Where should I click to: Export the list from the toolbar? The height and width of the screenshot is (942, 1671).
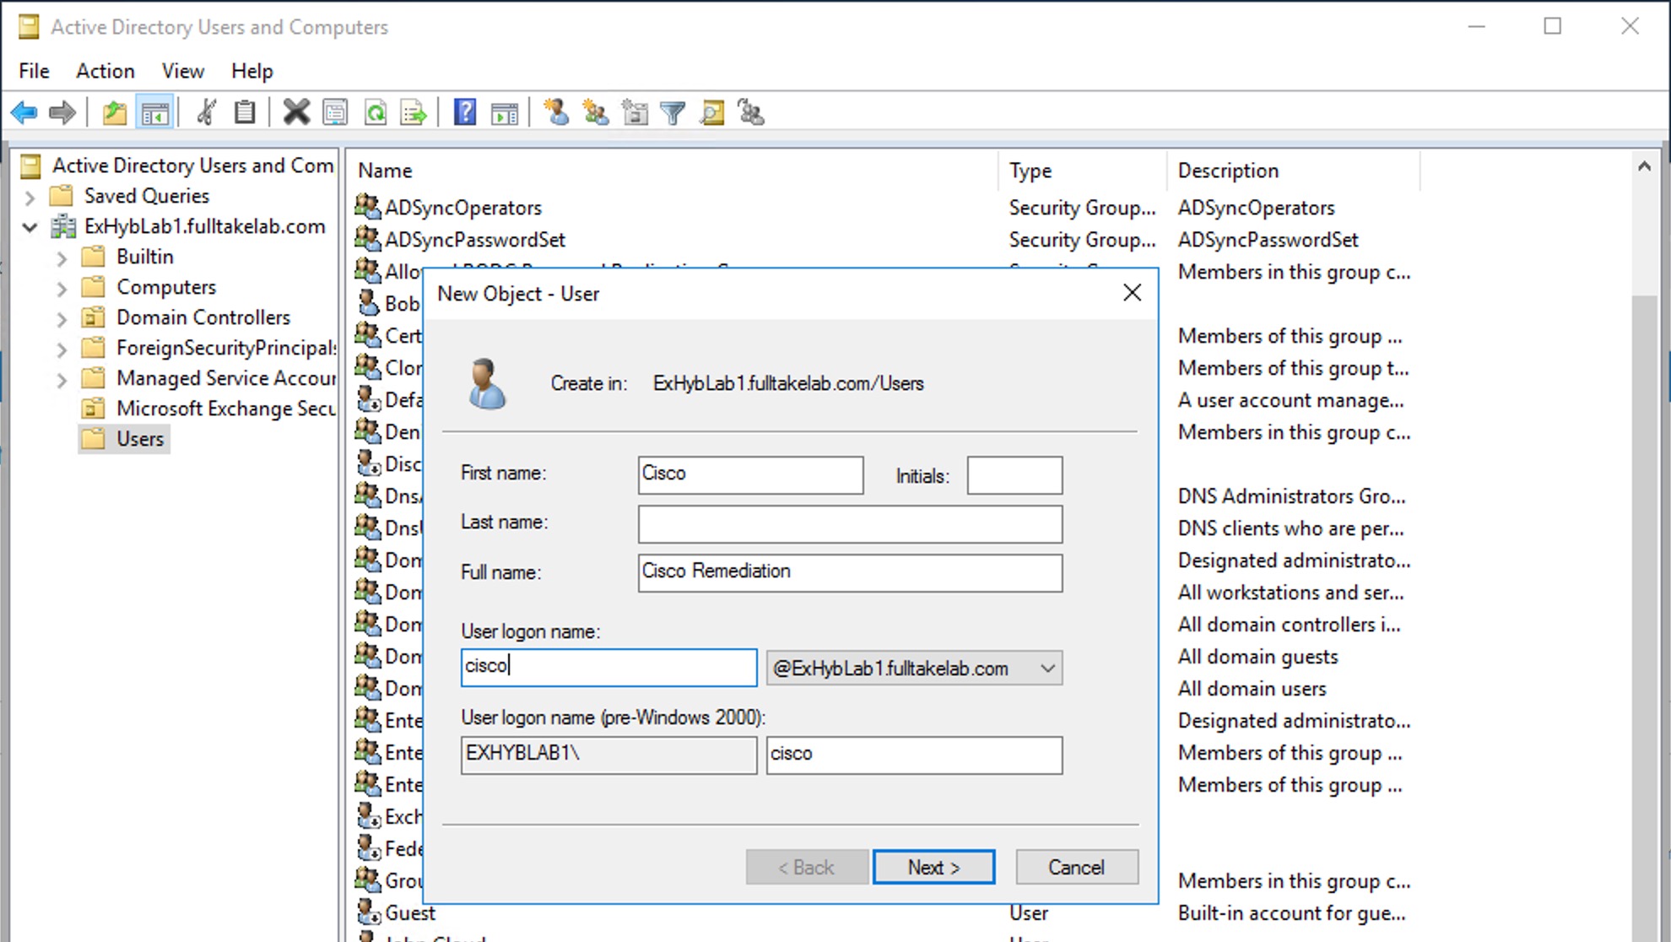413,111
